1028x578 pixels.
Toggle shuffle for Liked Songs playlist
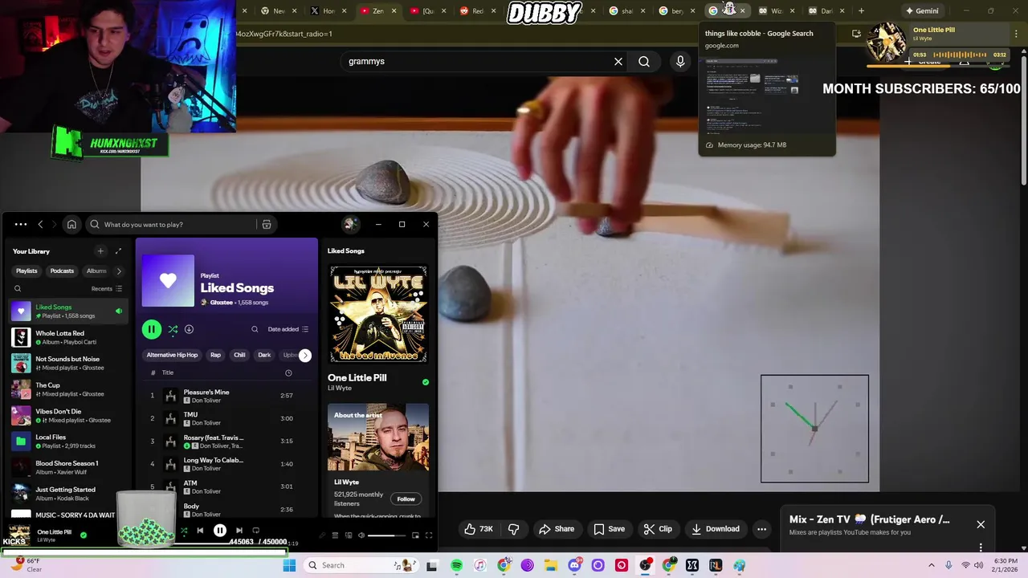tap(173, 329)
